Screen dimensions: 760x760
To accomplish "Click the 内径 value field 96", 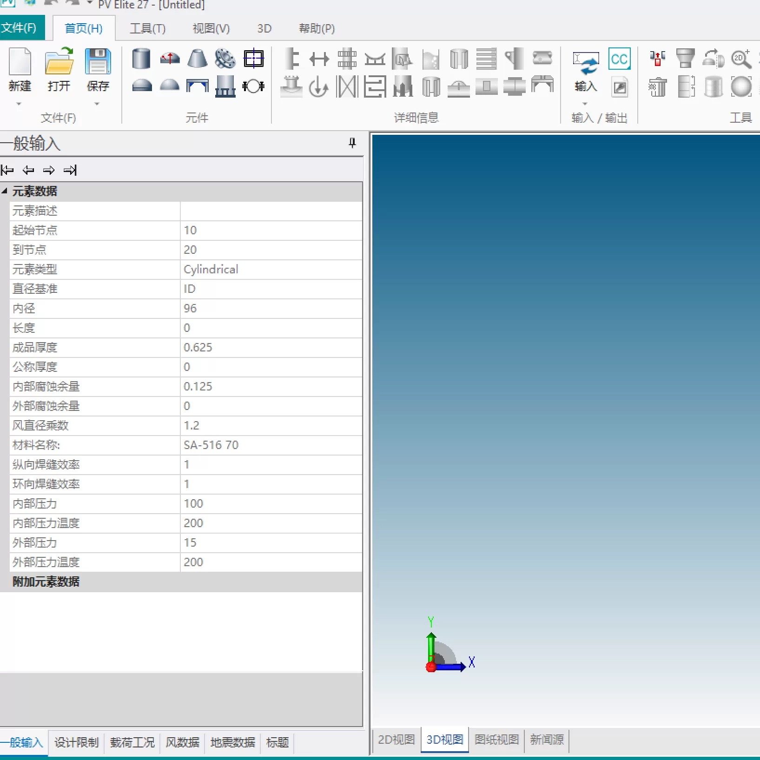I will click(x=271, y=308).
